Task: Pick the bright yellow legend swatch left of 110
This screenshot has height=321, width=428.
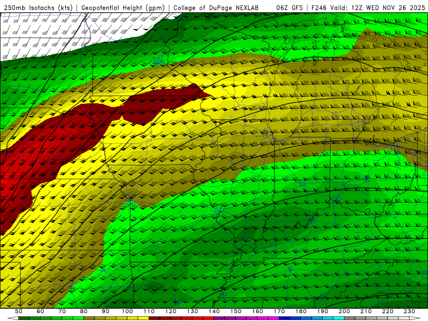Action: point(143,318)
